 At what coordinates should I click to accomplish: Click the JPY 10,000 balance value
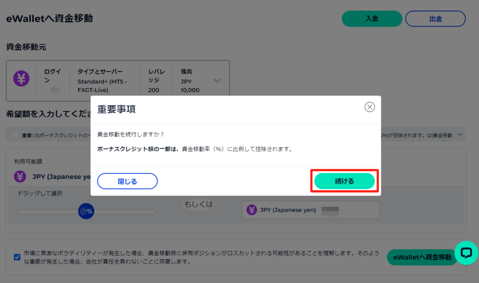coord(190,86)
